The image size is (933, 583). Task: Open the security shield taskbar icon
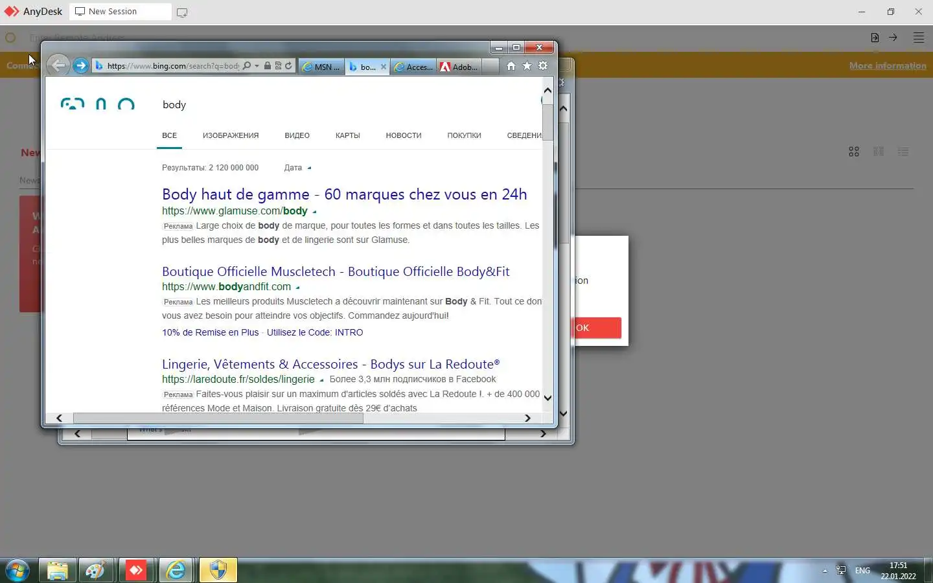218,570
